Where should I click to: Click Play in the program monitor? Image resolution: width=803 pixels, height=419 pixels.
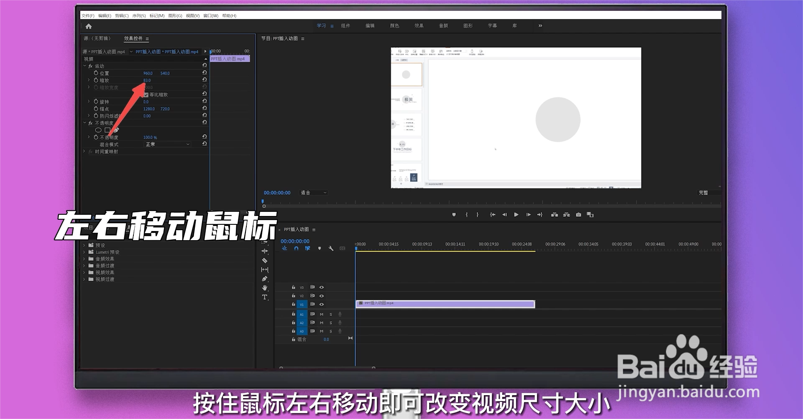(516, 215)
